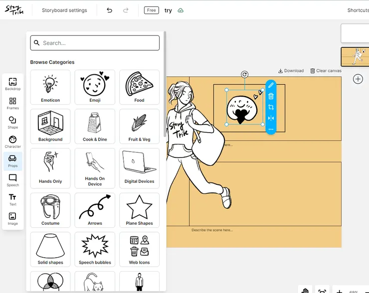The height and width of the screenshot is (293, 369).
Task: Click the props Search field
Action: coord(95,43)
